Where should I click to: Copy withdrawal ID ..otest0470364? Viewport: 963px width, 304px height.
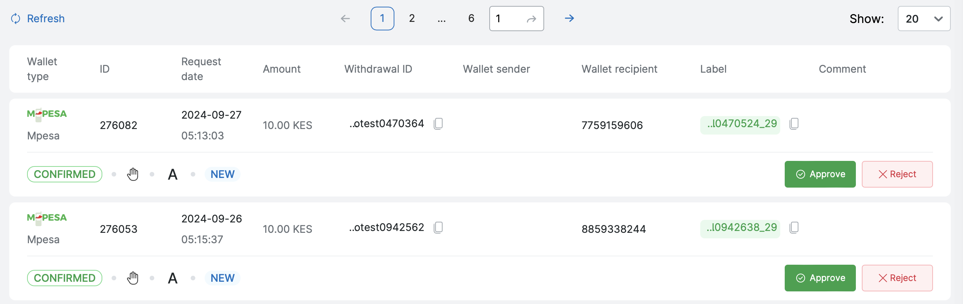(x=438, y=123)
